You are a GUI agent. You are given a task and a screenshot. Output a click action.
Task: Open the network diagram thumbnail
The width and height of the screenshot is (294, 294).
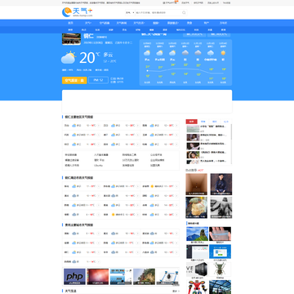click(x=167, y=277)
